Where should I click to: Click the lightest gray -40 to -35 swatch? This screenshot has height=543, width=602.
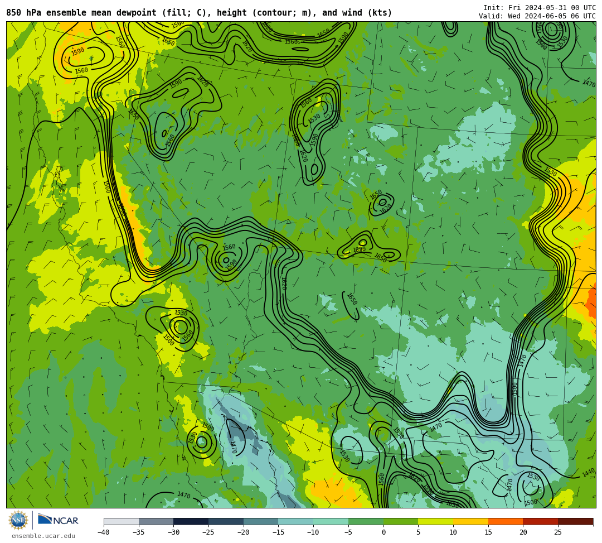click(122, 521)
